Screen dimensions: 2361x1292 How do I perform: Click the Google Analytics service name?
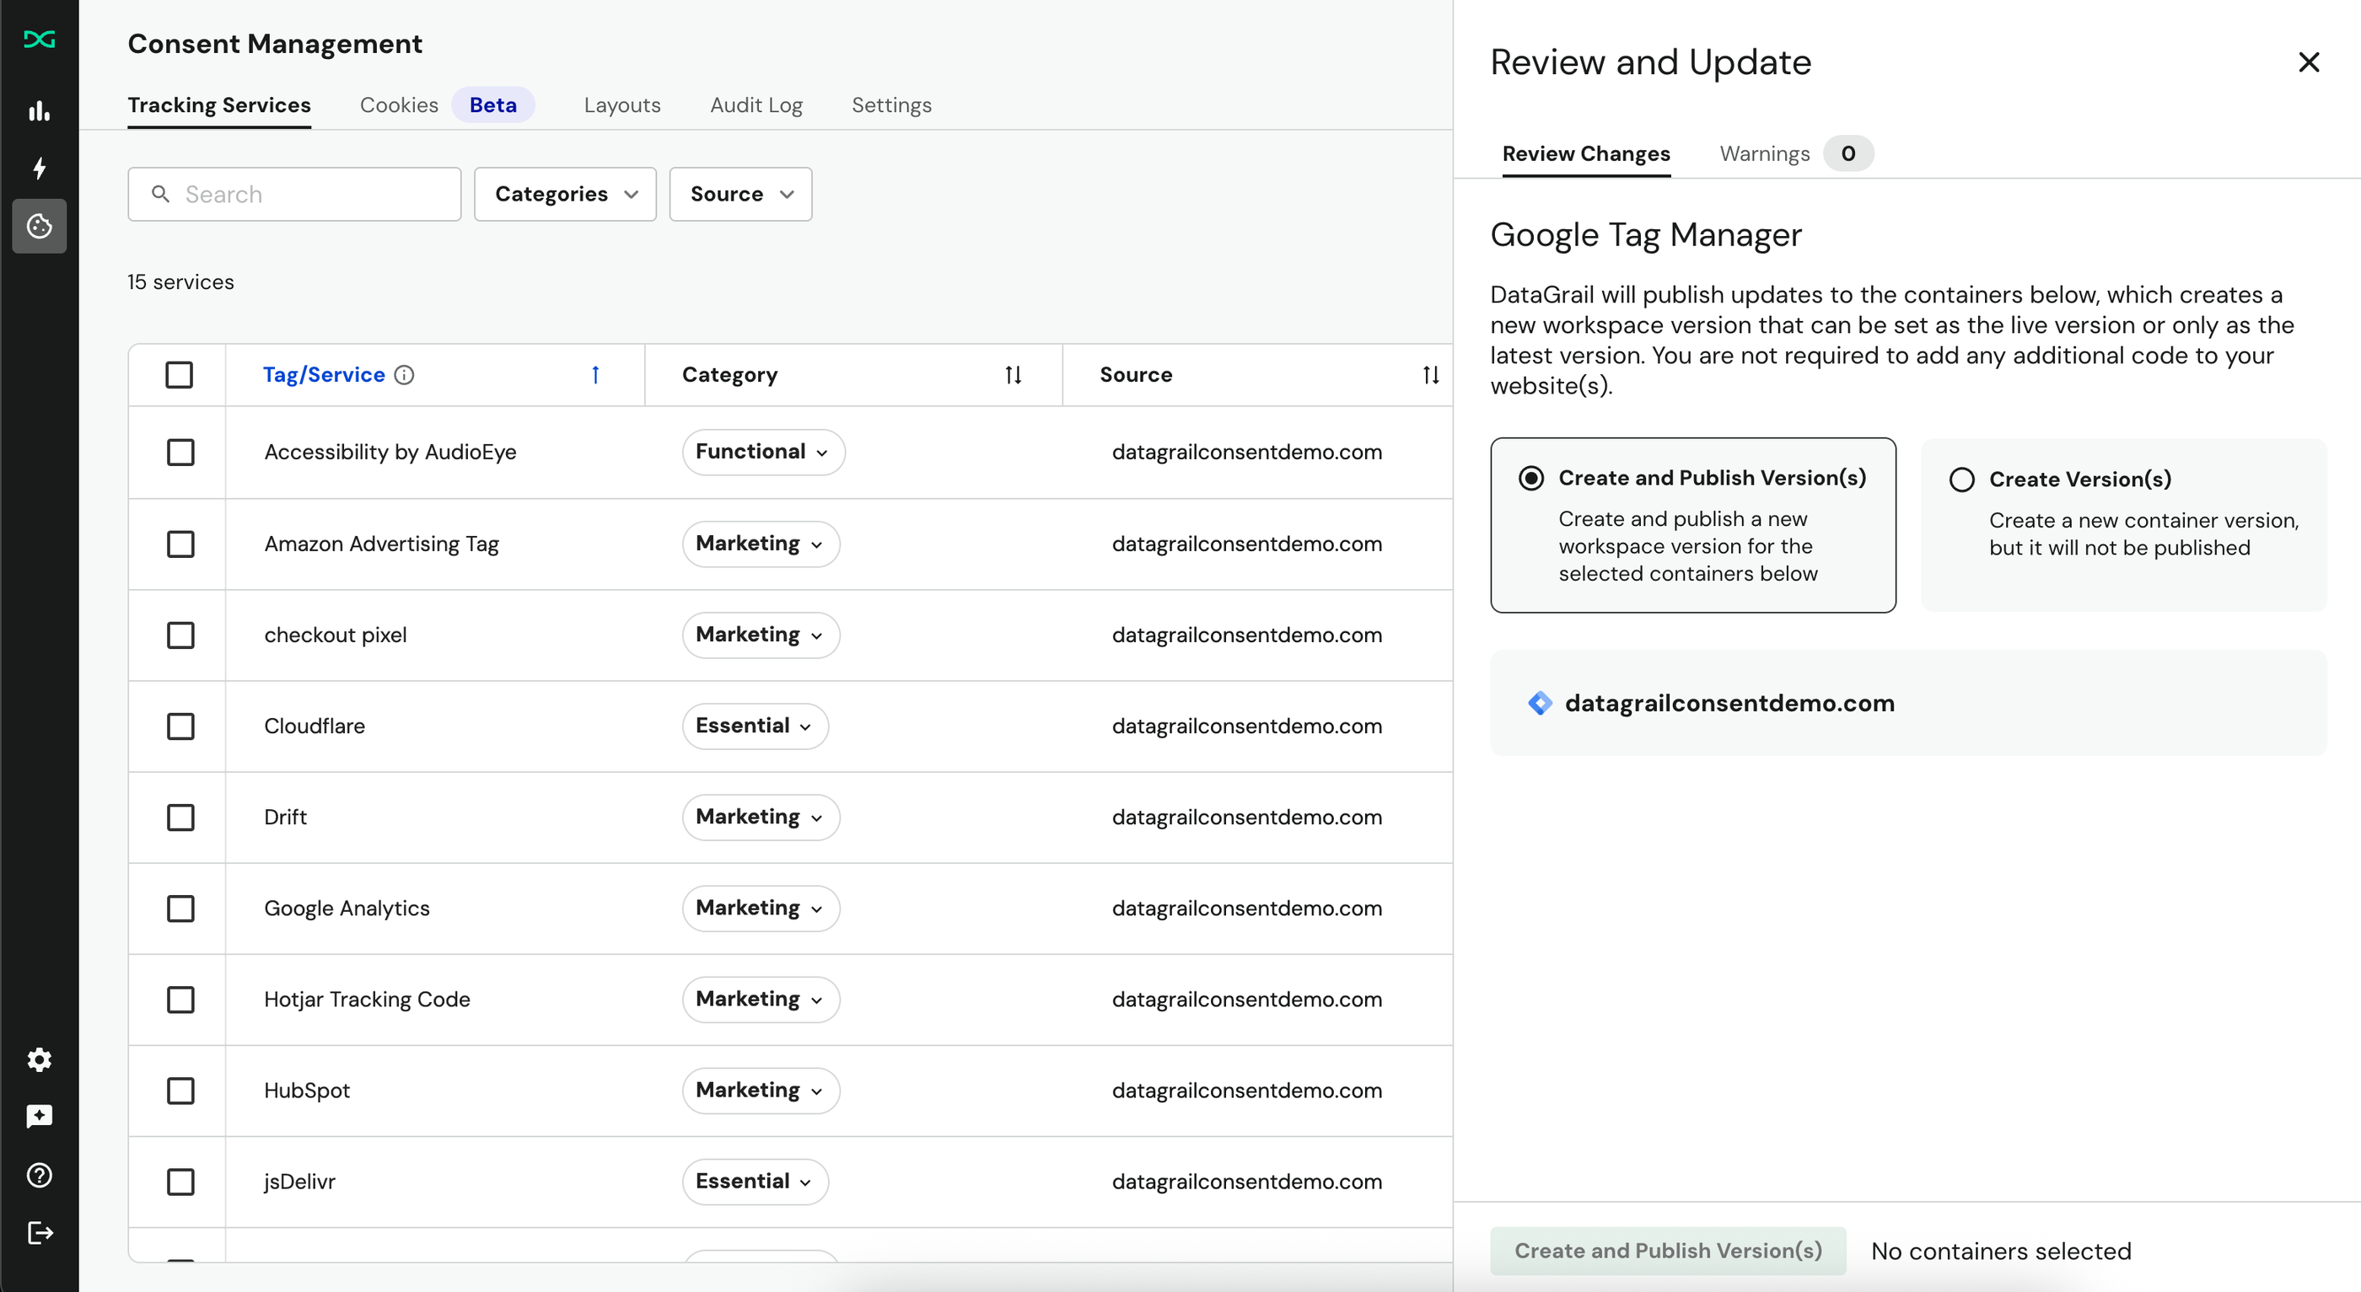click(x=347, y=909)
